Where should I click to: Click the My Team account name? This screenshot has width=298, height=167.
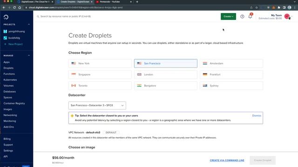point(276,15)
